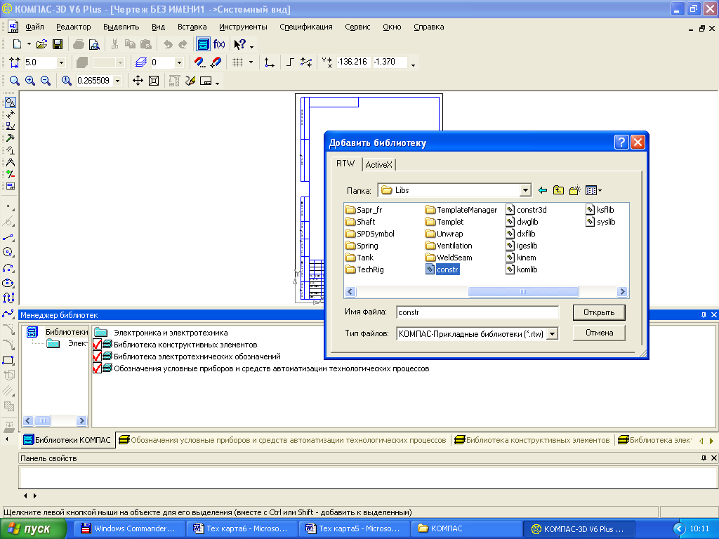
Task: Open the Файл menu
Action: 35,27
